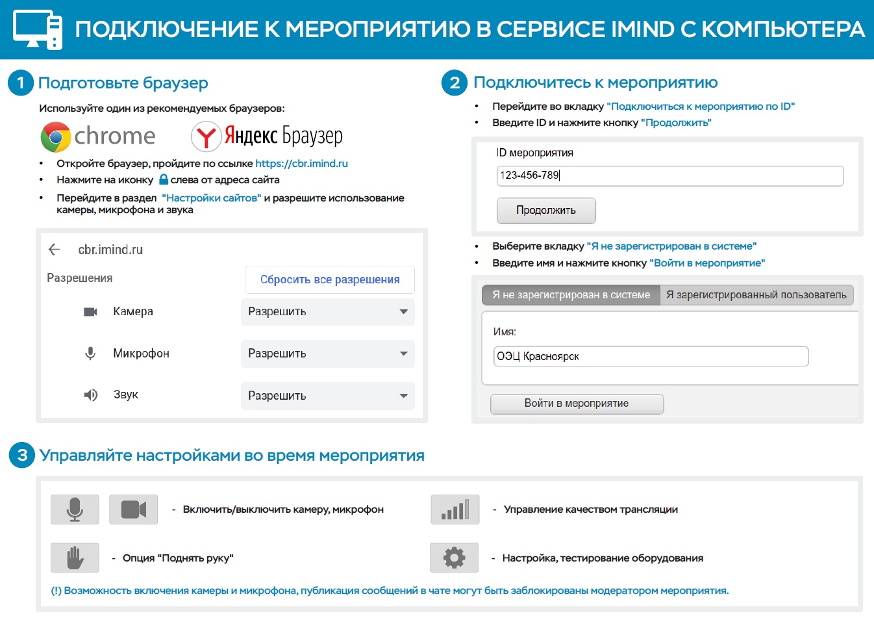Click "Настройка, тестирование оборудования" description
Image resolution: width=874 pixels, height=620 pixels.
tap(603, 558)
